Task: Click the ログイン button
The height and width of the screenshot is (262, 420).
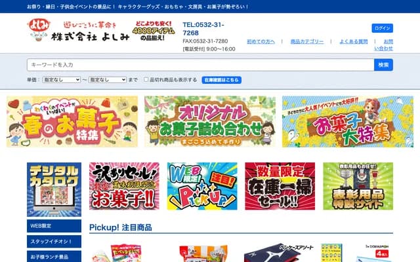Action: [x=382, y=28]
